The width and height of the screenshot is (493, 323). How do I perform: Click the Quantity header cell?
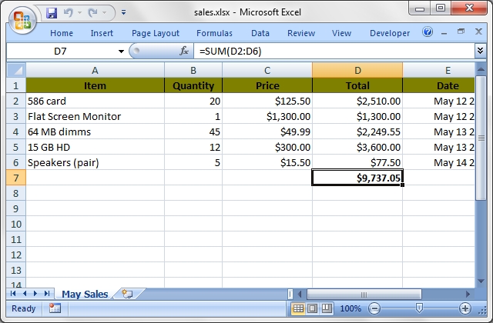(x=193, y=85)
